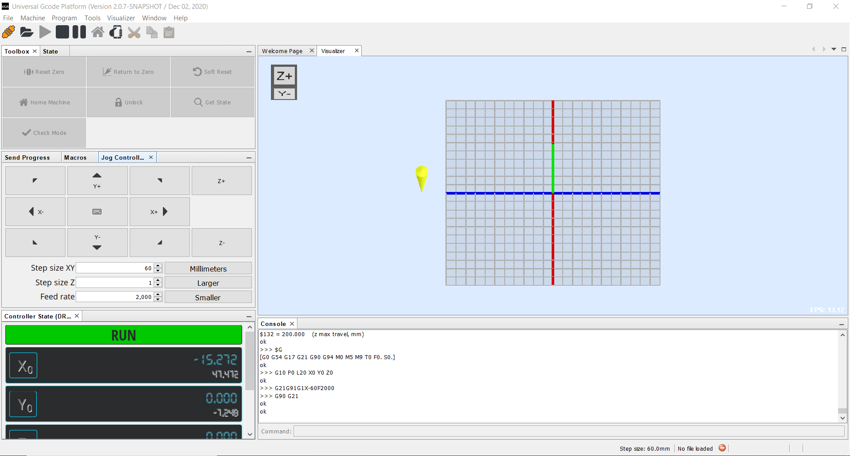
Task: Click the Home Machine button
Action: 44,102
